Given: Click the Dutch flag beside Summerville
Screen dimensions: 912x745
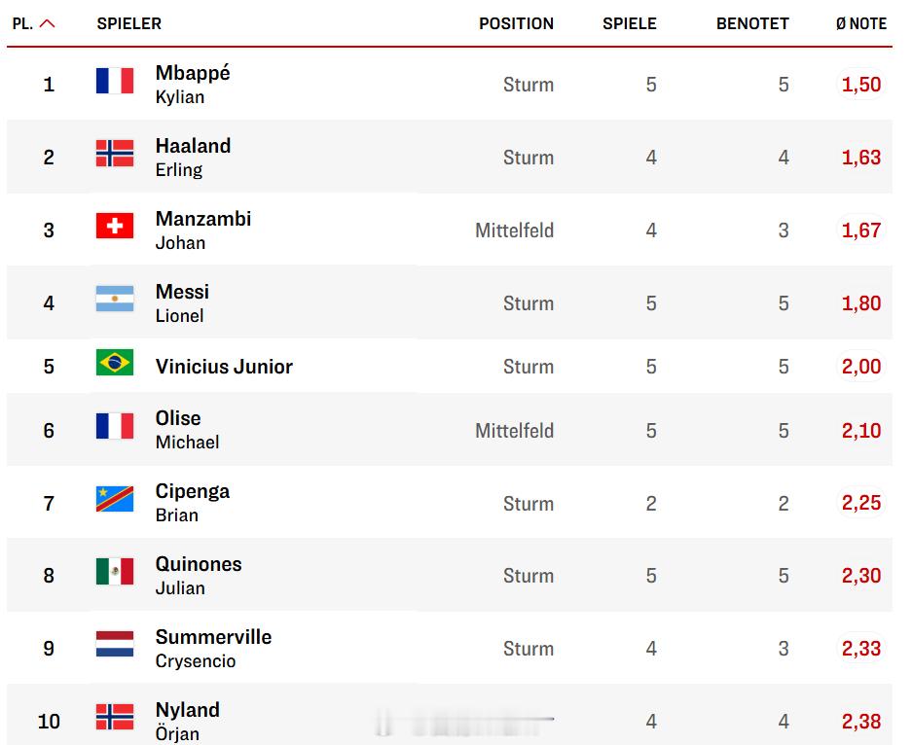Looking at the screenshot, I should click(115, 644).
